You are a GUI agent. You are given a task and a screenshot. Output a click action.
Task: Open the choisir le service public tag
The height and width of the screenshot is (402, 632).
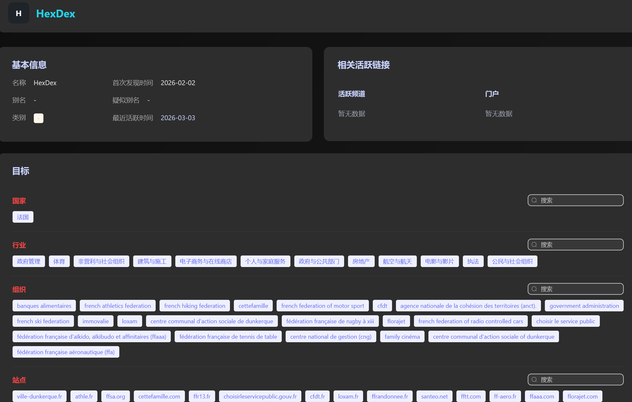click(x=565, y=321)
